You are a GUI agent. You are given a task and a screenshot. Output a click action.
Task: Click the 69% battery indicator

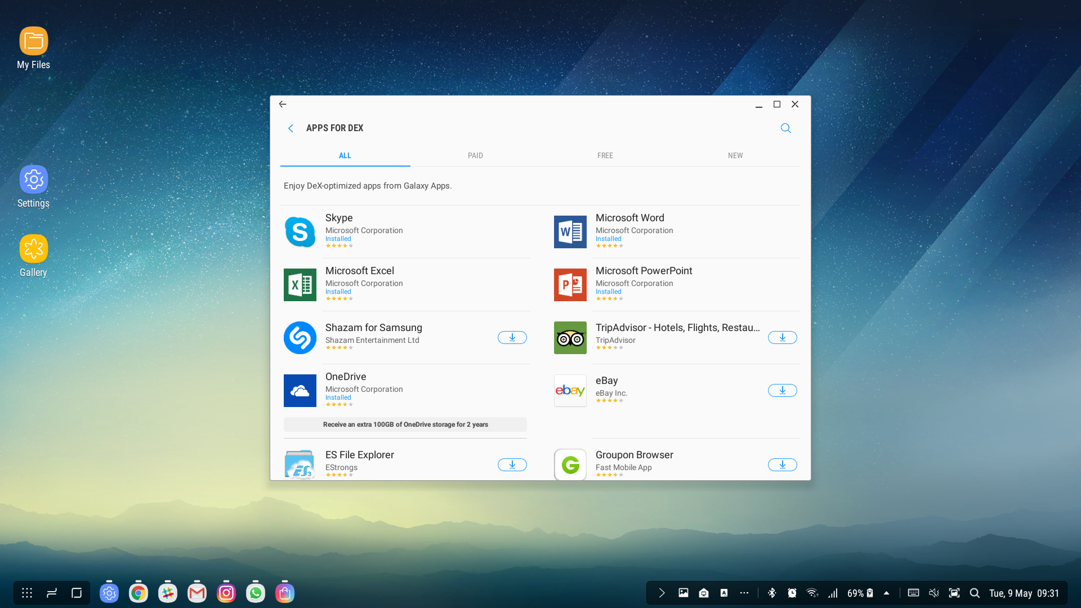tap(860, 593)
